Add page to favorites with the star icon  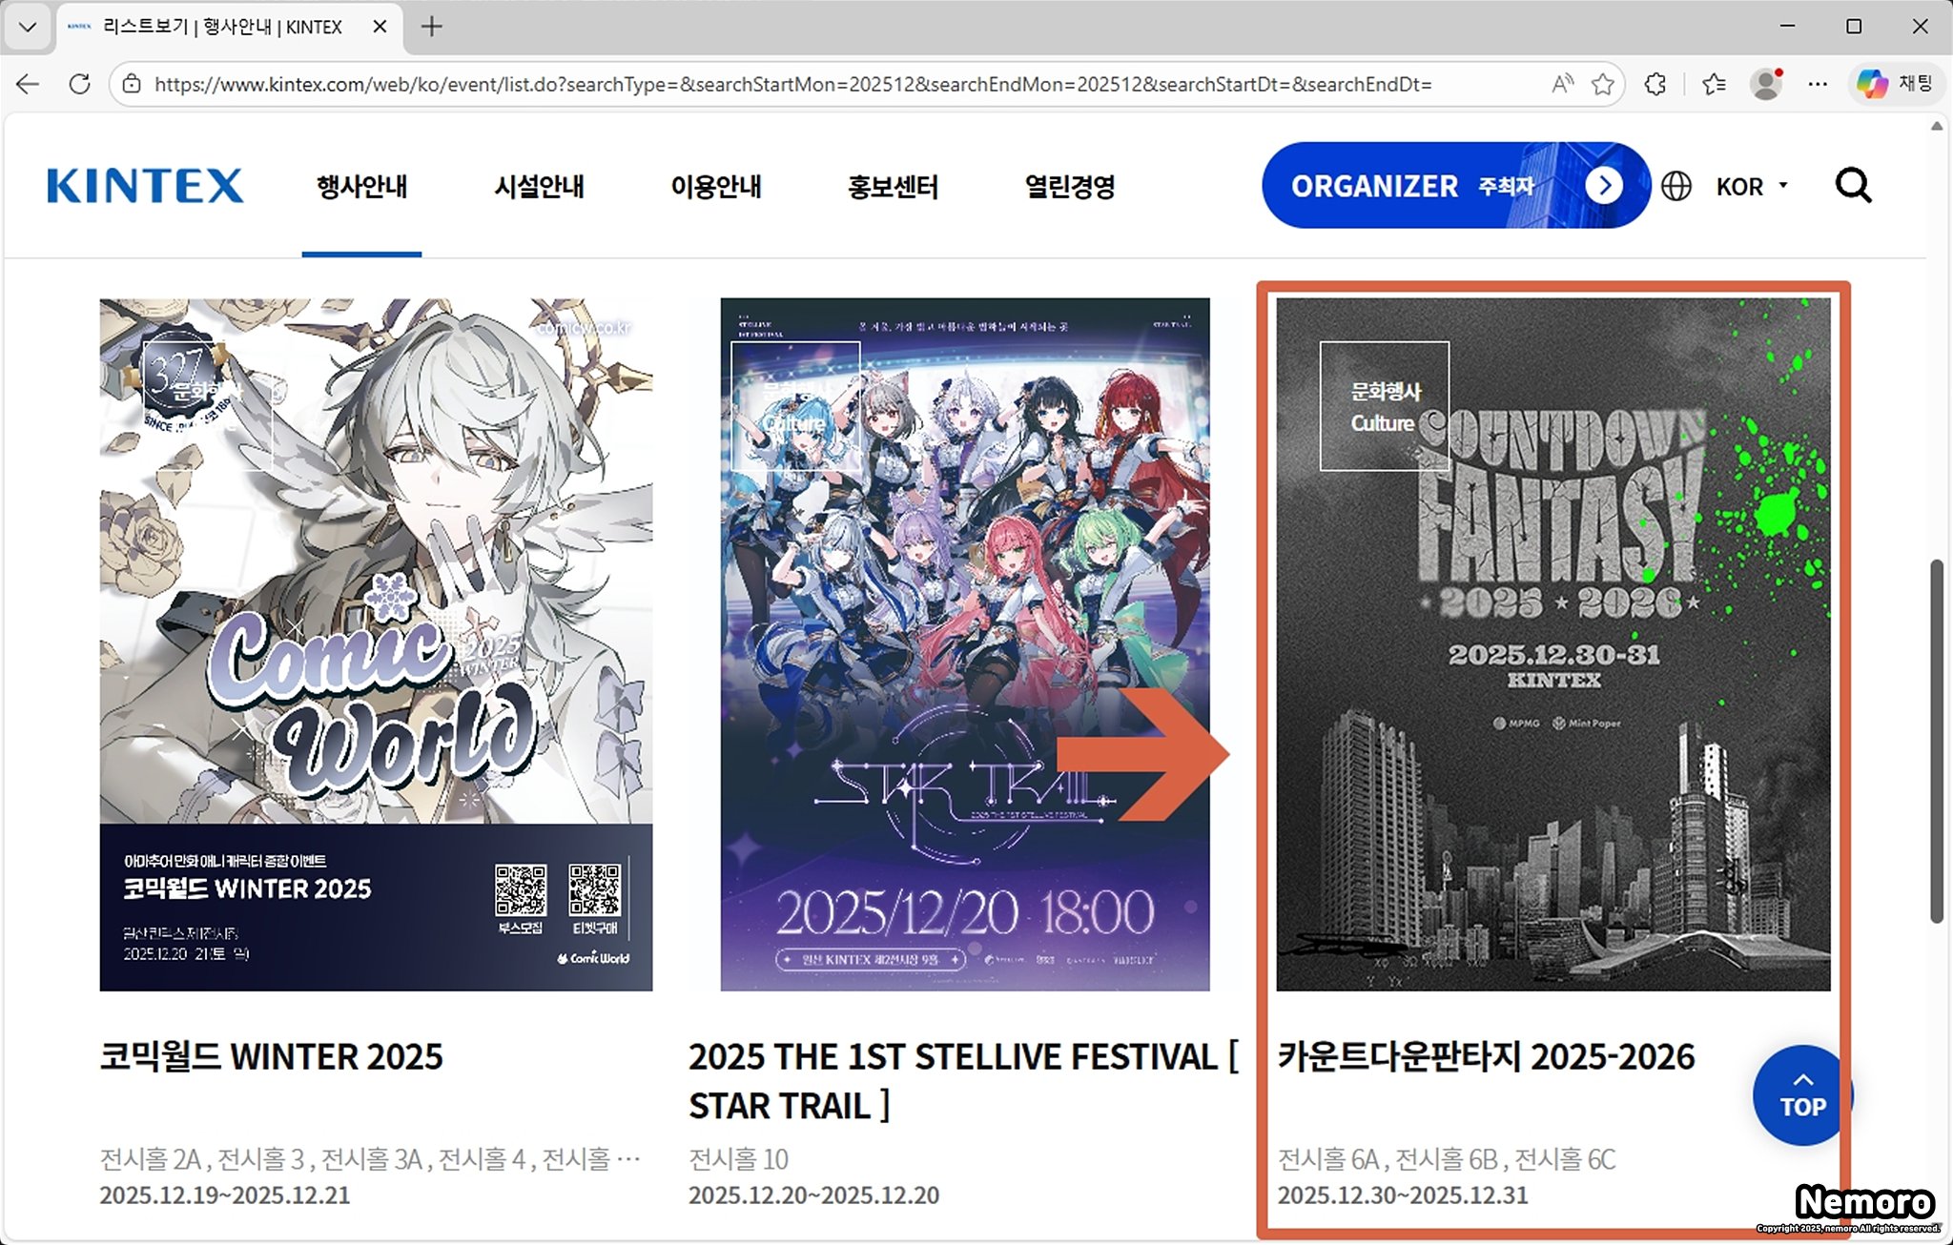click(x=1602, y=84)
